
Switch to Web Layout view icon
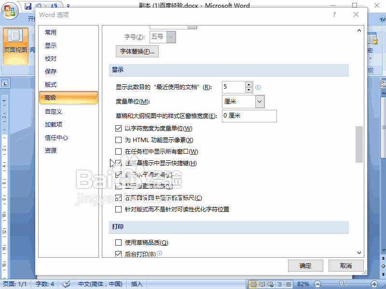click(271, 284)
